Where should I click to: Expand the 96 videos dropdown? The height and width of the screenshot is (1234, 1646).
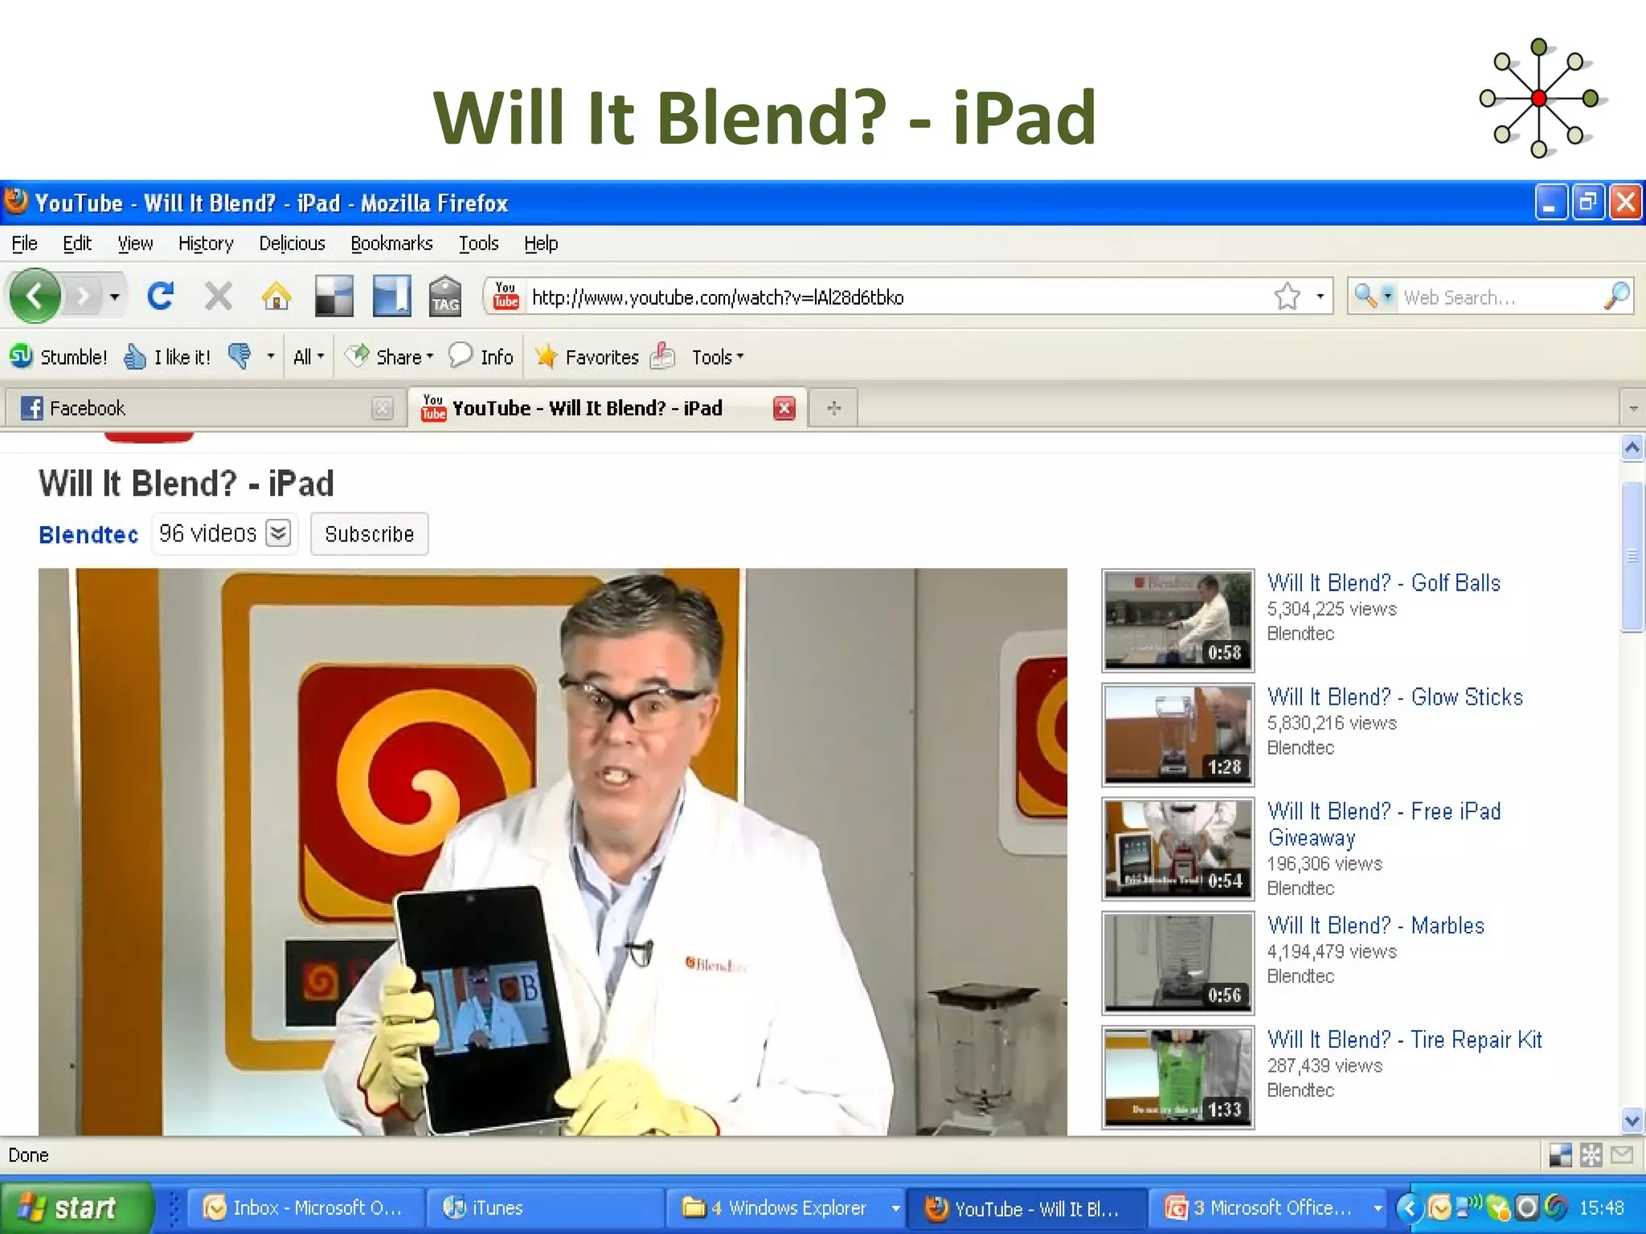point(278,533)
